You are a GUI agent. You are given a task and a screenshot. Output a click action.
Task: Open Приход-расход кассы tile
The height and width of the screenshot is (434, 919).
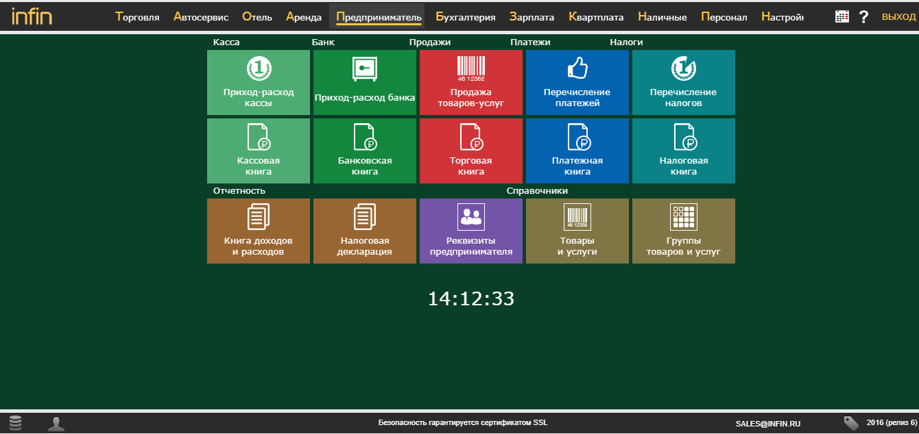[259, 82]
